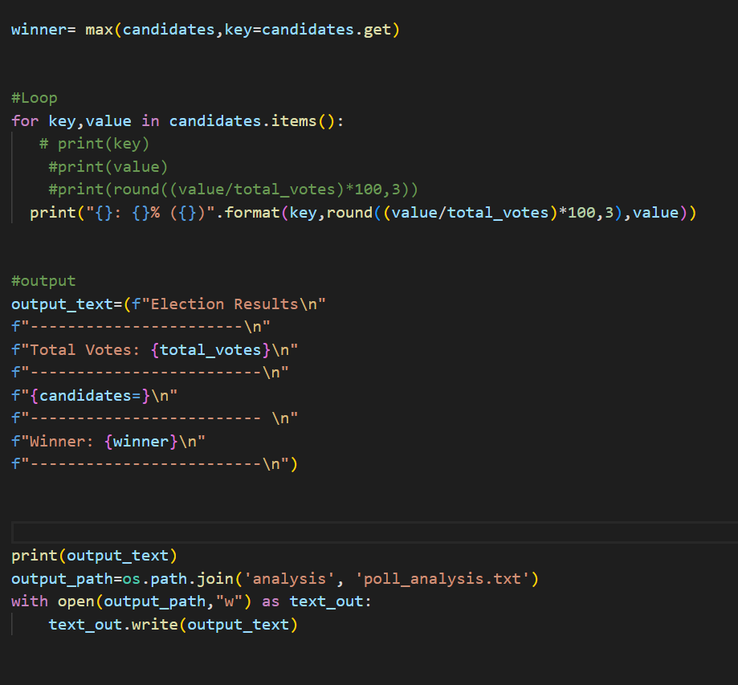Viewport: 738px width, 685px height.
Task: Select the commented-out print(key) line
Action: coord(95,143)
